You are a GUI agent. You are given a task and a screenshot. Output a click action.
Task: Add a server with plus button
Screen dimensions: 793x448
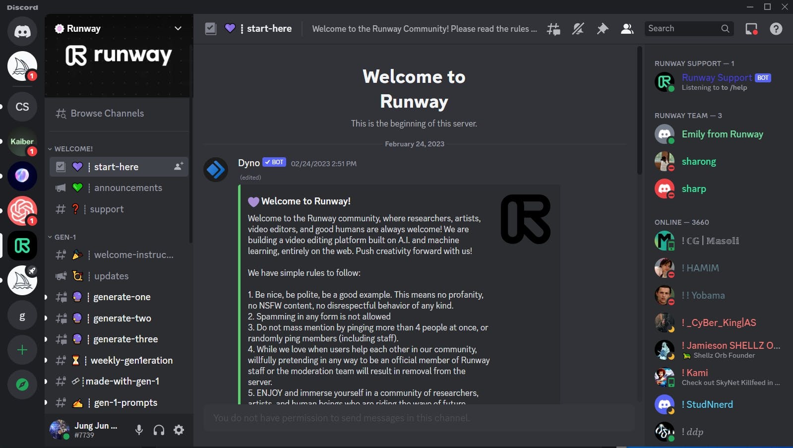tap(22, 350)
